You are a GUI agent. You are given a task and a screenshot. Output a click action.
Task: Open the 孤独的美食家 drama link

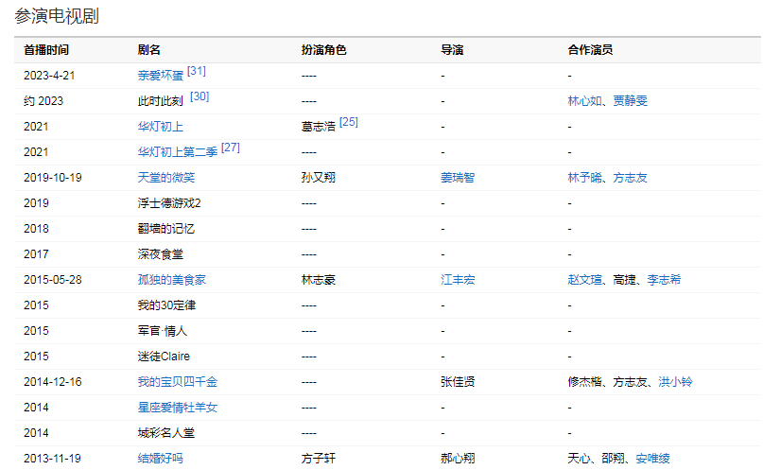tap(172, 280)
